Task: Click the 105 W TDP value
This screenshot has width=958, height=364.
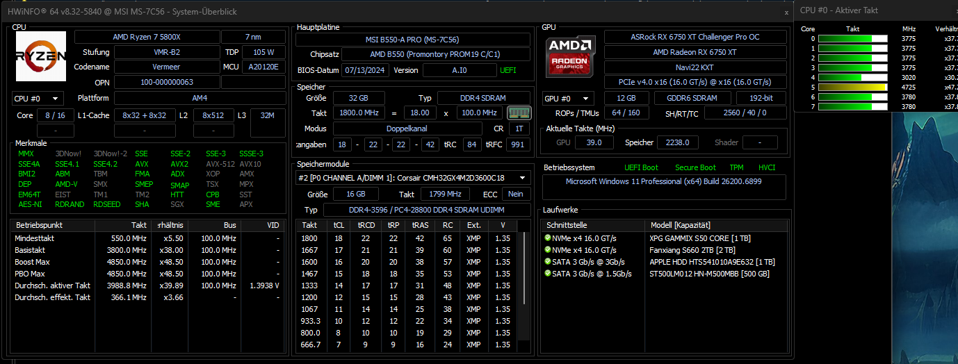Action: [263, 52]
